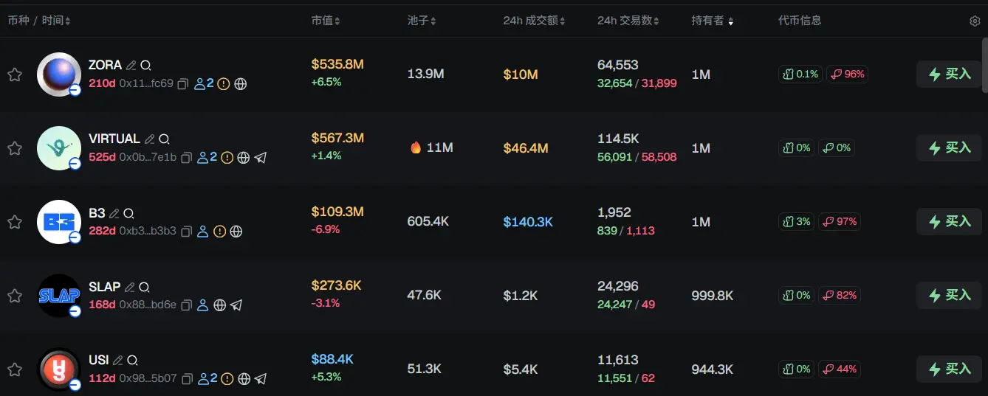The width and height of the screenshot is (988, 396).
Task: Click 买入 button for USI
Action: click(949, 369)
